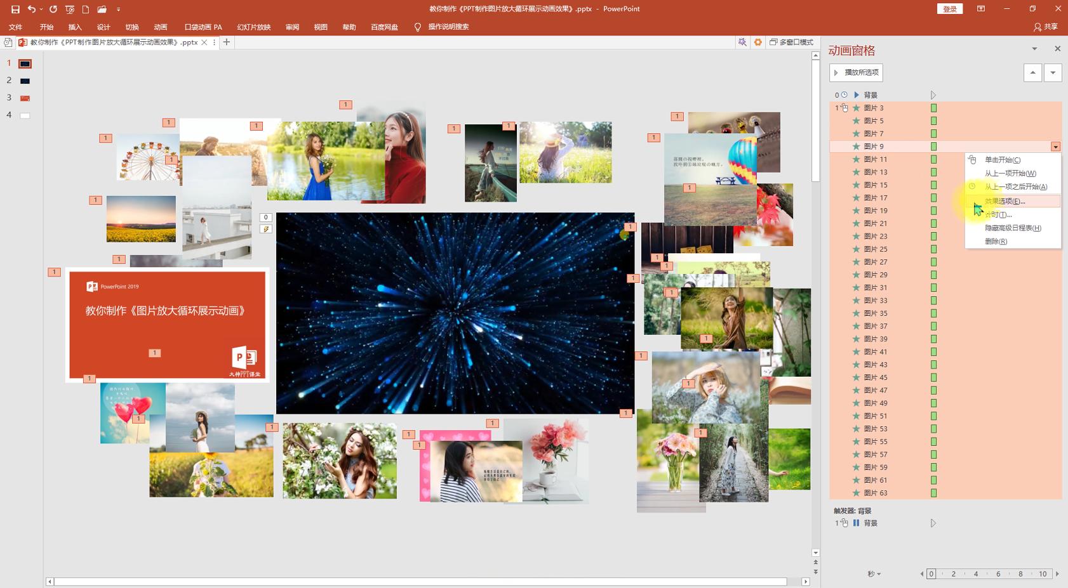Open the 动画 ribbon tab
Viewport: 1068px width, 588px height.
click(161, 27)
